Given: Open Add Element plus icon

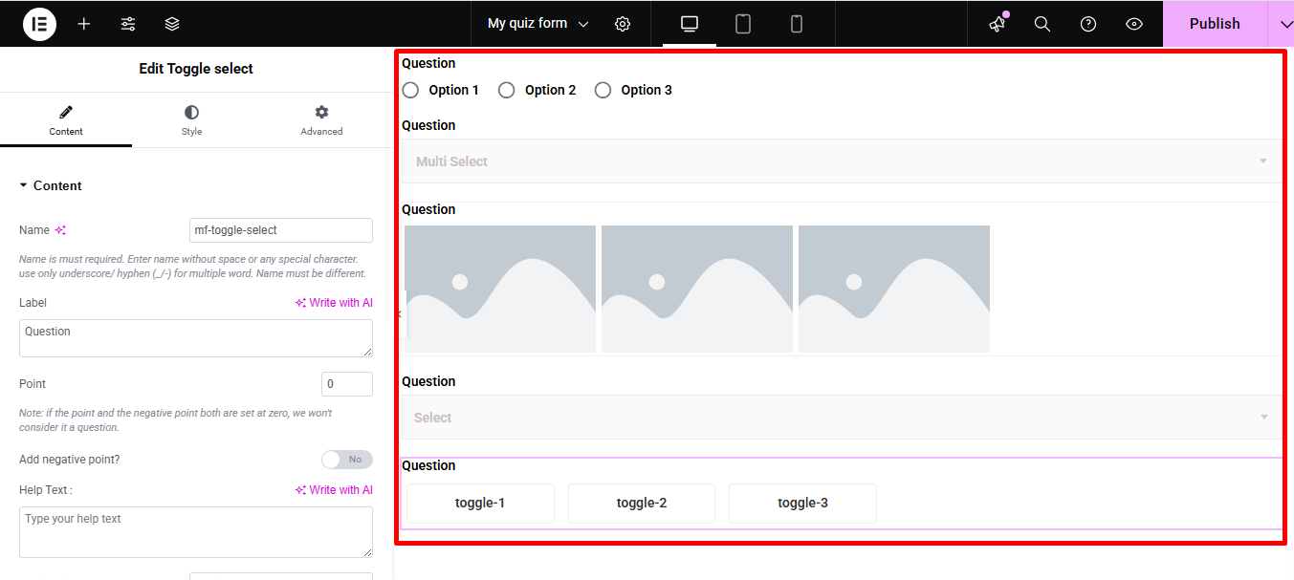Looking at the screenshot, I should pos(84,24).
